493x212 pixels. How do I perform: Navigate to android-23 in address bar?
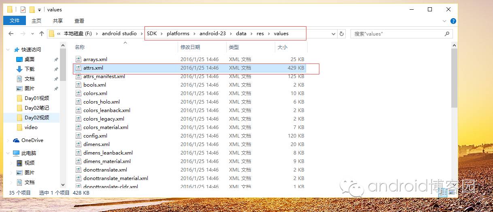pos(212,34)
